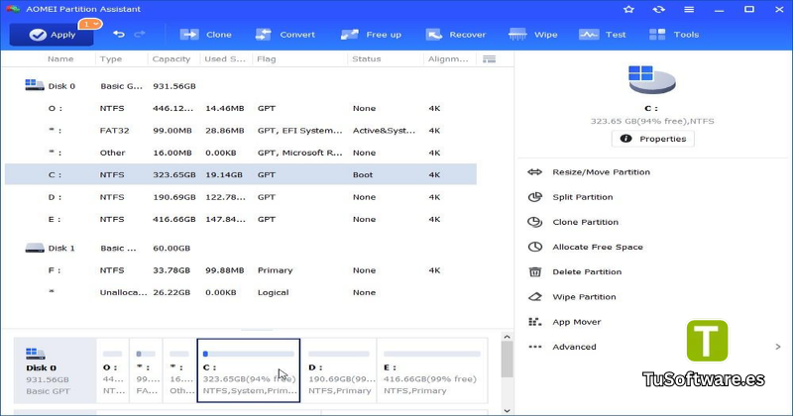This screenshot has width=793, height=416.
Task: Select the C: partition row
Action: click(x=241, y=174)
